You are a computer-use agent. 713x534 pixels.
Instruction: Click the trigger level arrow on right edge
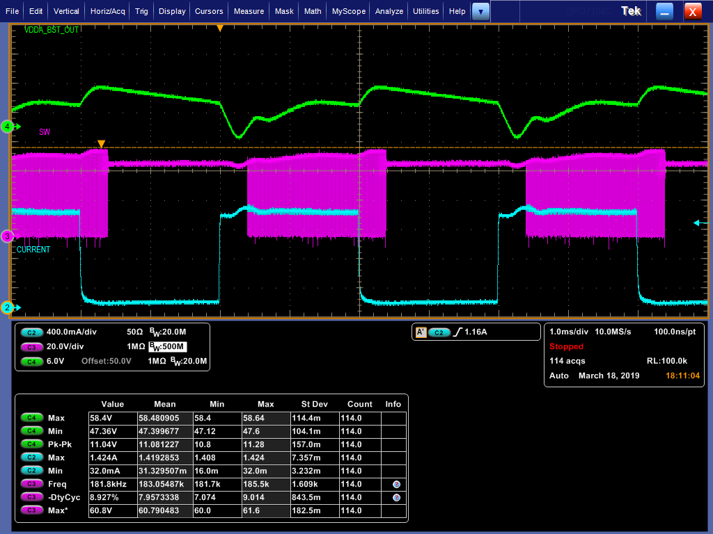pyautogui.click(x=700, y=222)
